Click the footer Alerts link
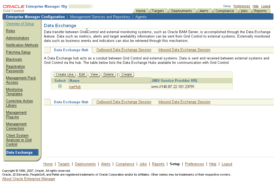276x183 pixels. tap(106, 164)
